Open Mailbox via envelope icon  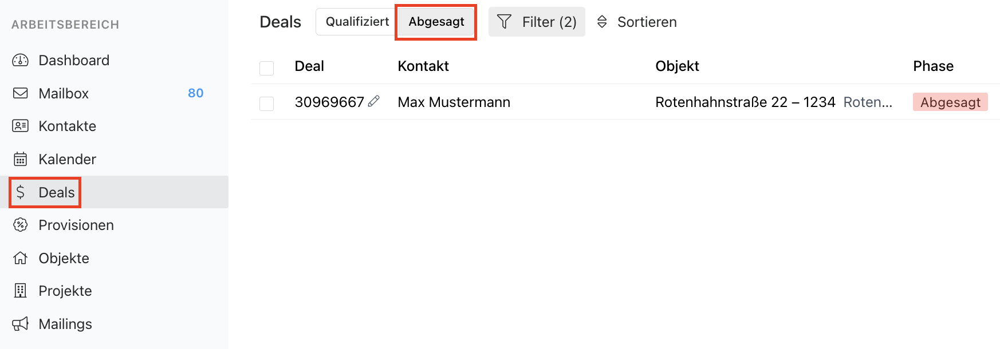coord(21,93)
